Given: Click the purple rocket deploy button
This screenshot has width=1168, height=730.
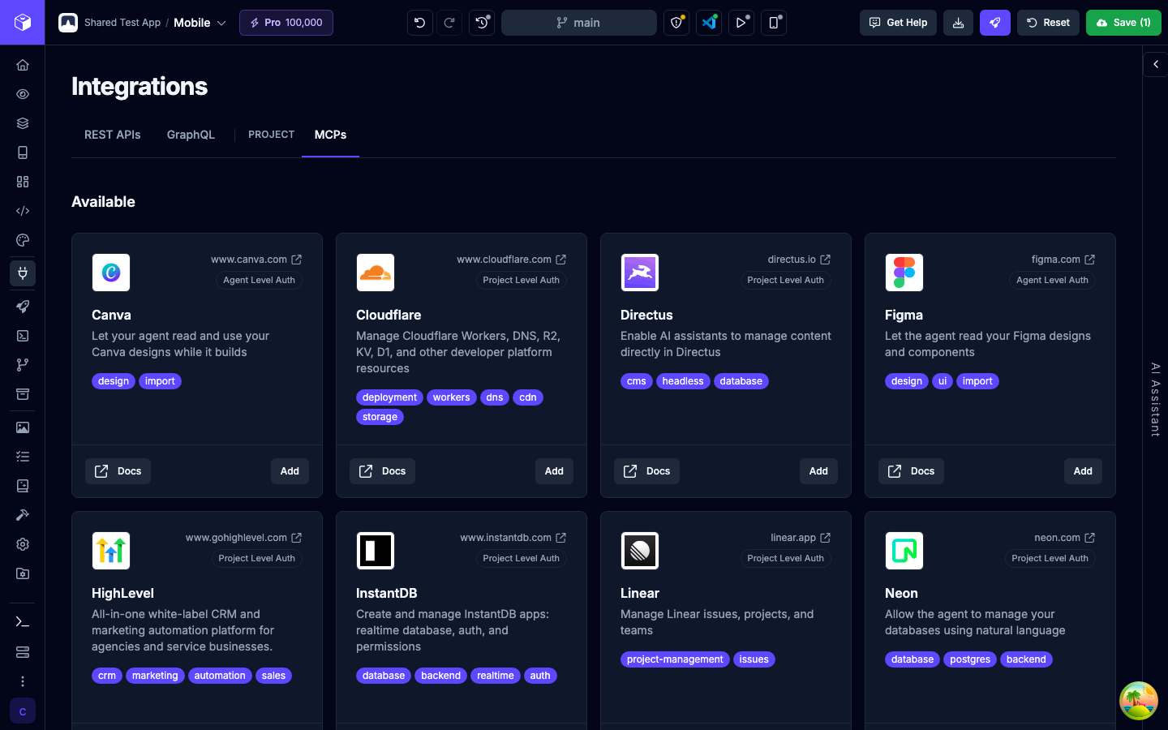Looking at the screenshot, I should [994, 23].
